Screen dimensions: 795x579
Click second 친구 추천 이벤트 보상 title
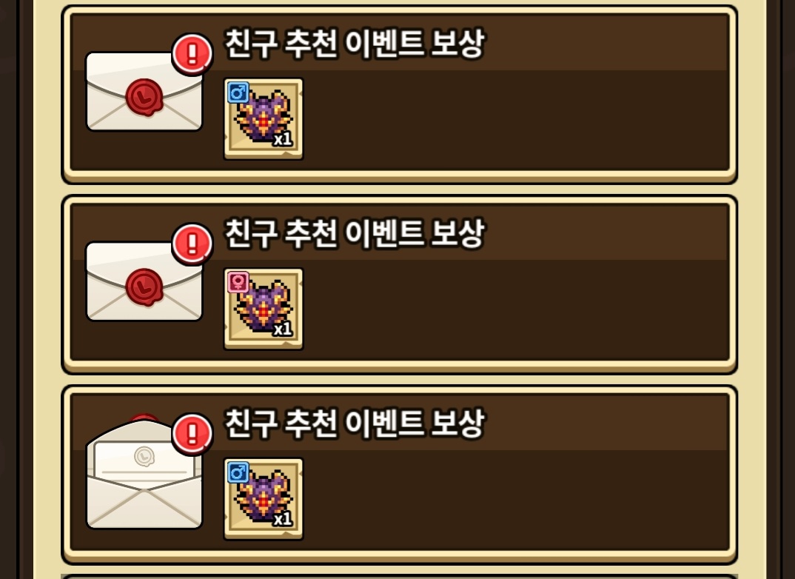pos(355,234)
